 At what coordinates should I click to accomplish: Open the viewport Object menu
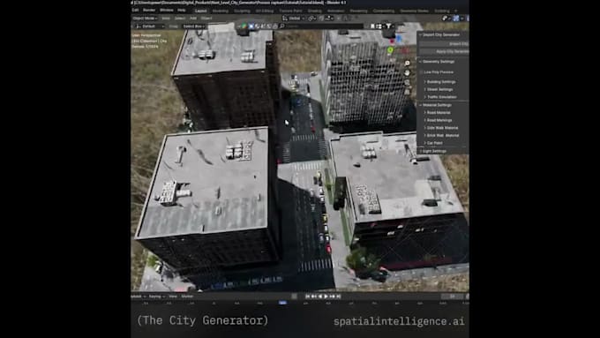click(206, 18)
